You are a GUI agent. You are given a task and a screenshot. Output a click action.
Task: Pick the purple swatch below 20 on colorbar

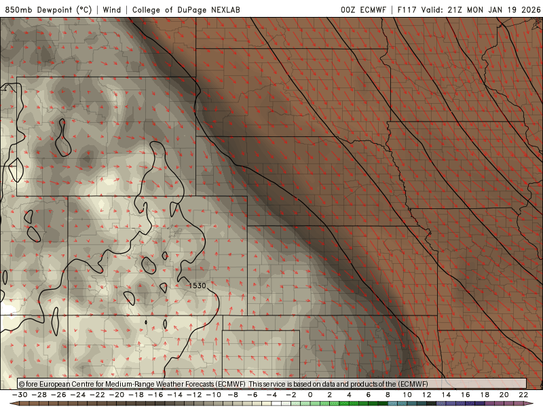click(509, 404)
